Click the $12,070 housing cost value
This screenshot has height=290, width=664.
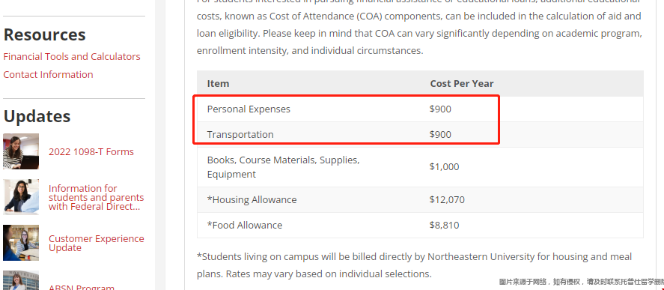[x=447, y=199]
